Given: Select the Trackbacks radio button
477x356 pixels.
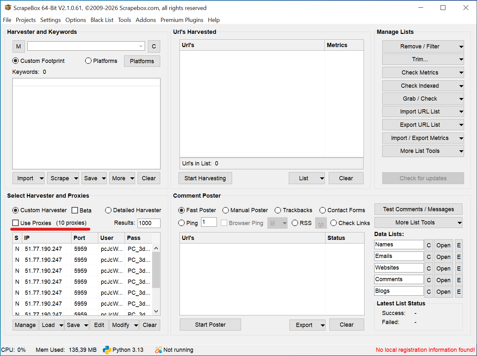Looking at the screenshot, I should 278,210.
